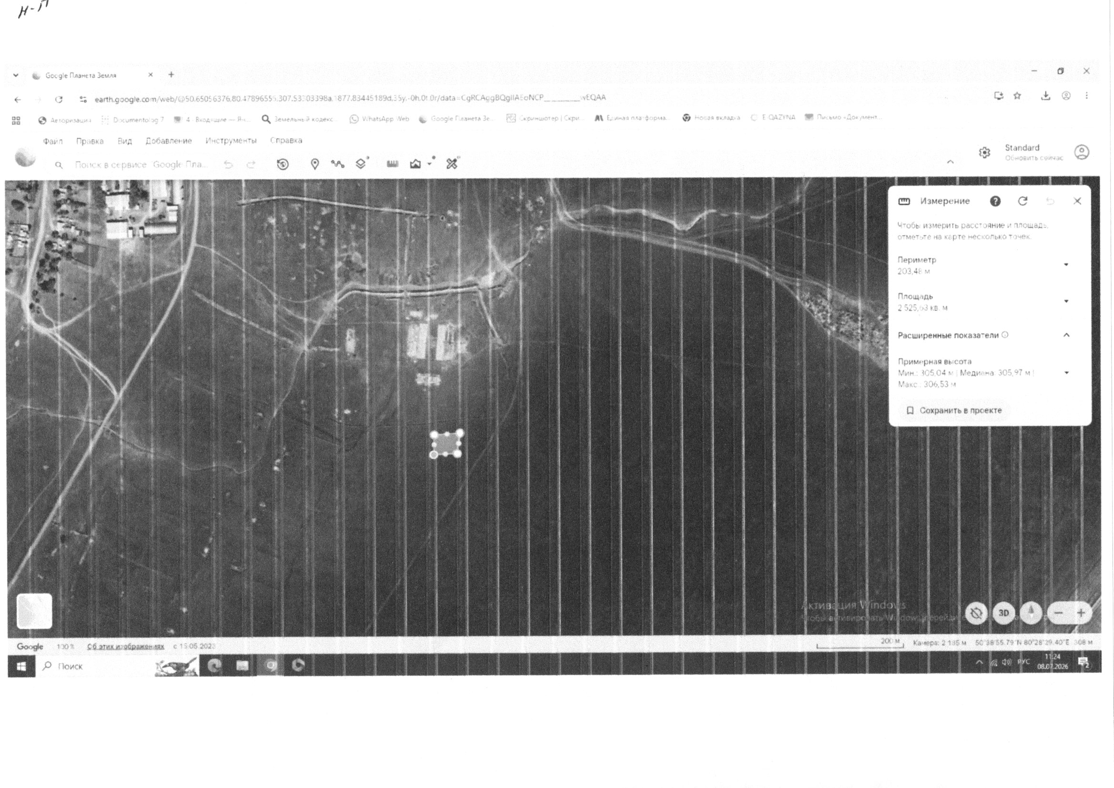The image size is (1114, 788).
Task: Redo the last Google Earth action
Action: 251,164
